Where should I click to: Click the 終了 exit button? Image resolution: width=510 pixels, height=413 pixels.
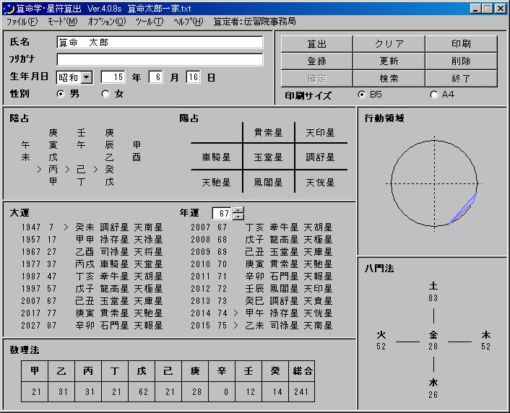pyautogui.click(x=461, y=79)
